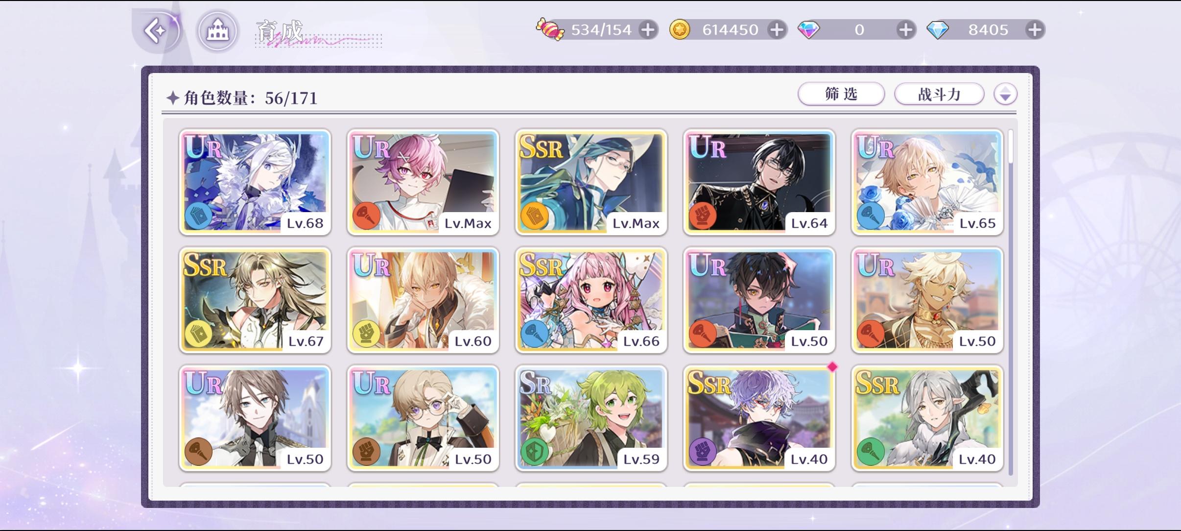Select the SR Lv.59 green-haired character

coord(591,418)
